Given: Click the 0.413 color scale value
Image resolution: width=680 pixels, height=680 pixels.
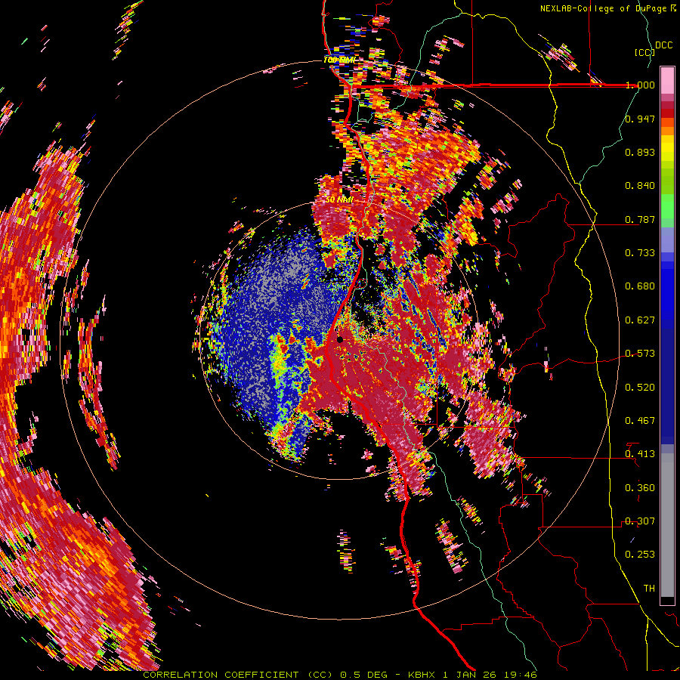Looking at the screenshot, I should (x=640, y=453).
